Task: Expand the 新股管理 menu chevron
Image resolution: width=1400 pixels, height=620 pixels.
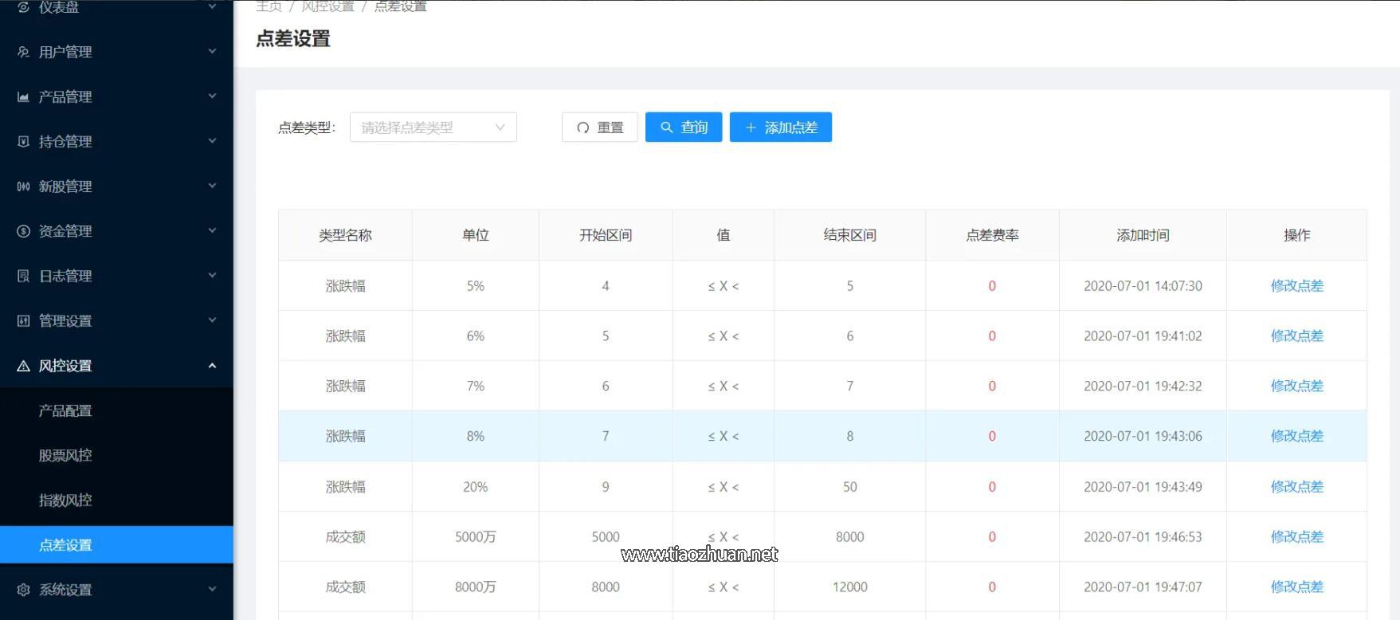Action: tap(212, 186)
